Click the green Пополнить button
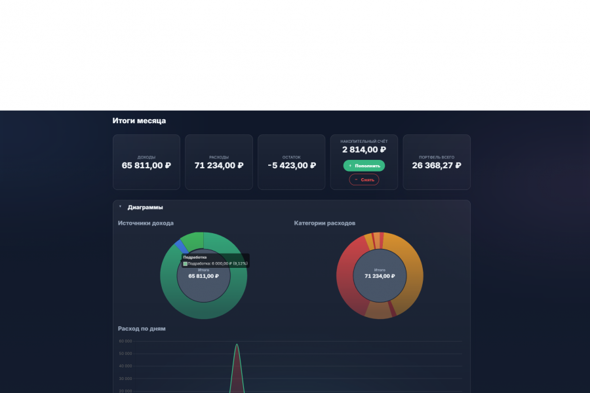The width and height of the screenshot is (590, 393). (x=364, y=166)
